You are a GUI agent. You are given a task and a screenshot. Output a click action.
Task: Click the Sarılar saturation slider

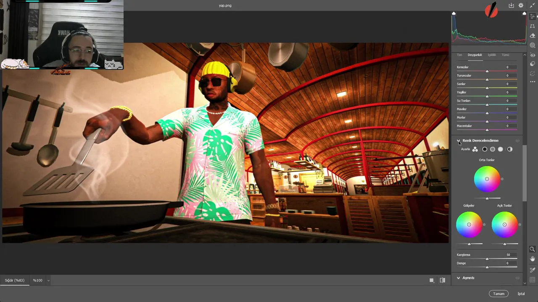click(x=487, y=88)
